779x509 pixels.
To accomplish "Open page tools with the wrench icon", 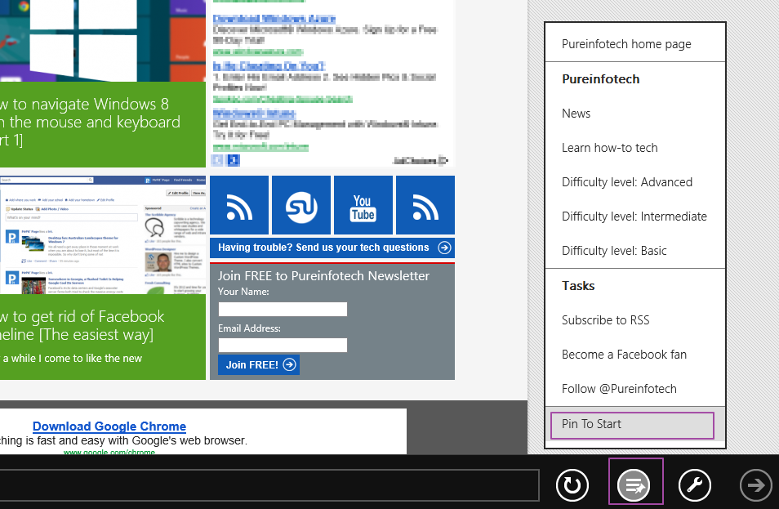I will pos(695,484).
